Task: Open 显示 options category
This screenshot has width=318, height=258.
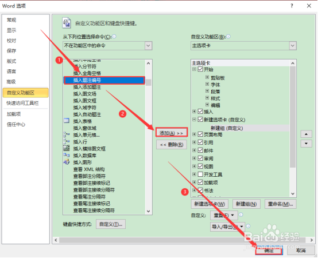Action: pyautogui.click(x=11, y=30)
